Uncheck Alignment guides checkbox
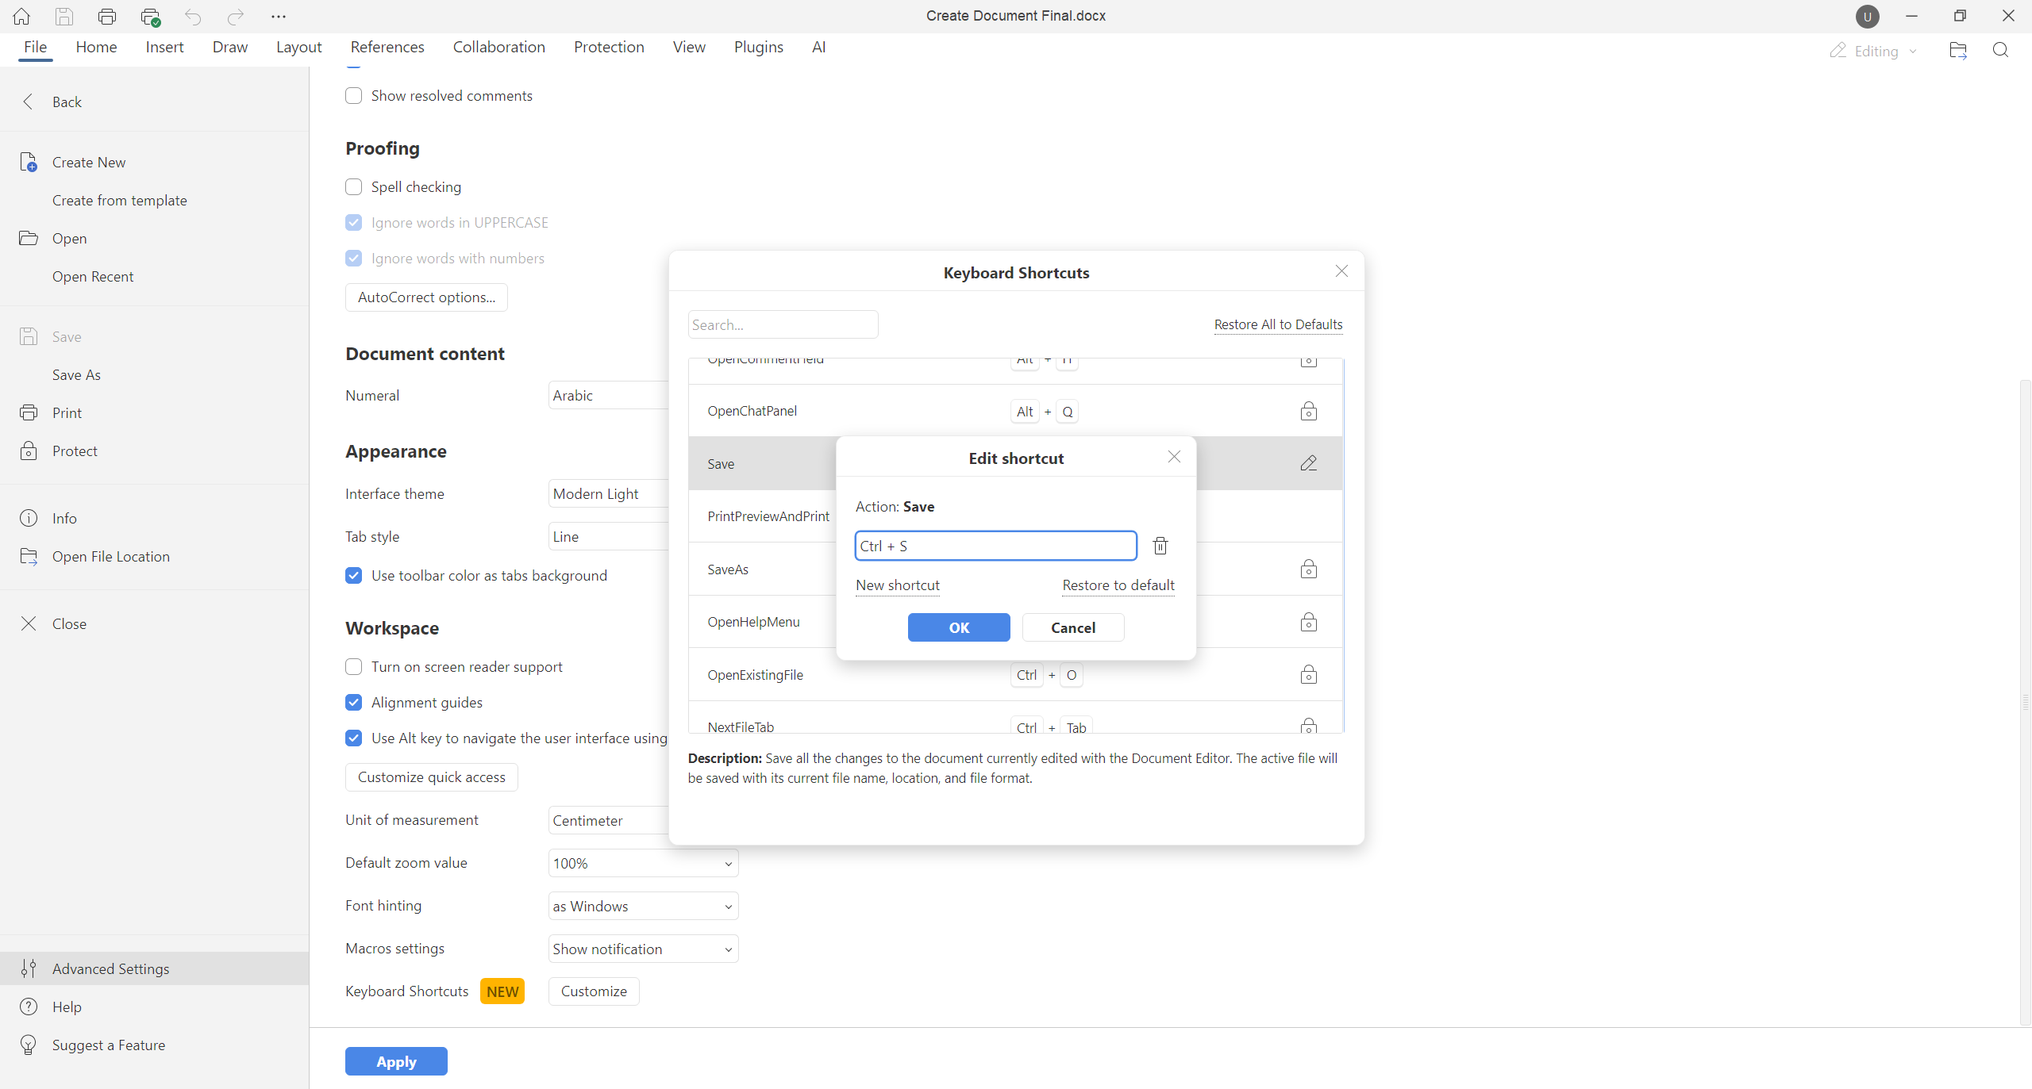This screenshot has height=1089, width=2032. point(354,703)
